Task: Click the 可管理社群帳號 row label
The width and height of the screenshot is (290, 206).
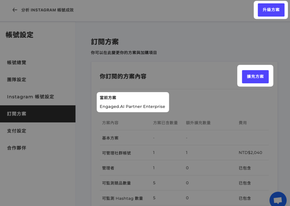Action: 116,153
